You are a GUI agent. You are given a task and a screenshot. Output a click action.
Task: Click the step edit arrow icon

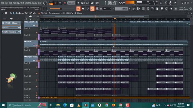tap(83, 9)
